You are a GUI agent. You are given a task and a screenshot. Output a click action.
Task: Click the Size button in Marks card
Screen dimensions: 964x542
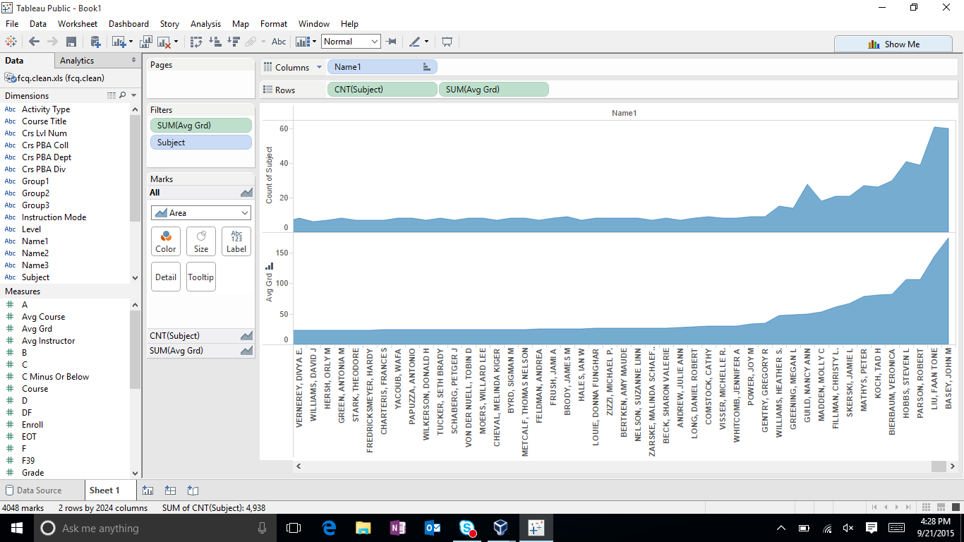(x=201, y=241)
